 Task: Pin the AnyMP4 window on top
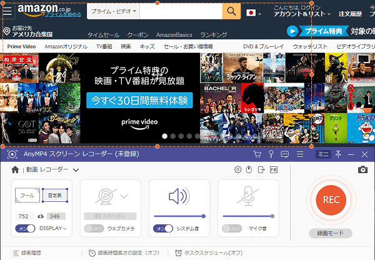click(x=338, y=154)
